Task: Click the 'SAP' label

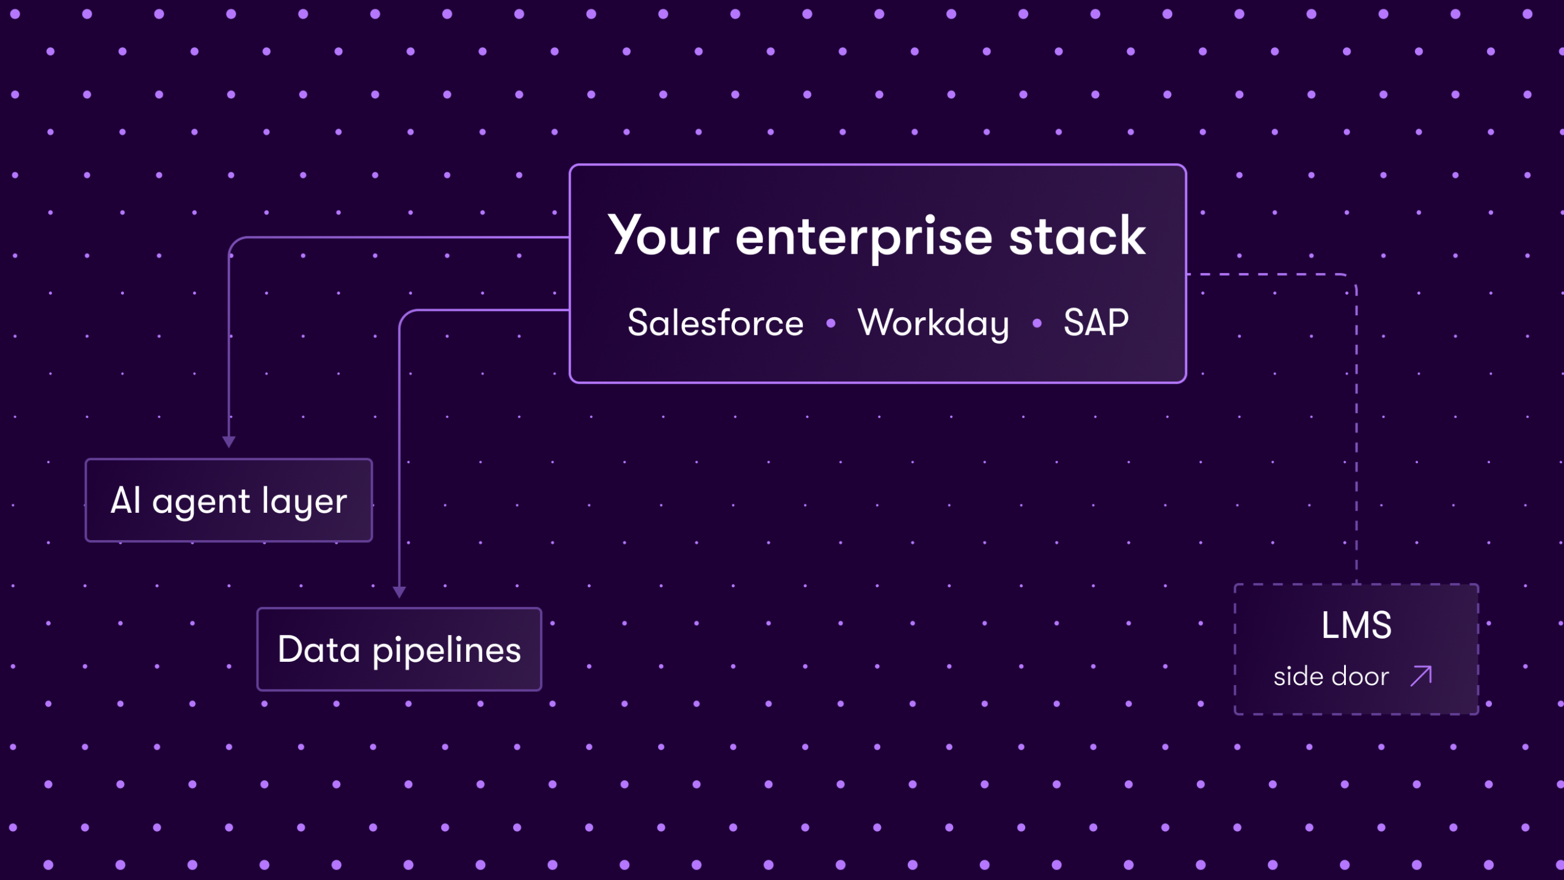Action: click(1096, 323)
